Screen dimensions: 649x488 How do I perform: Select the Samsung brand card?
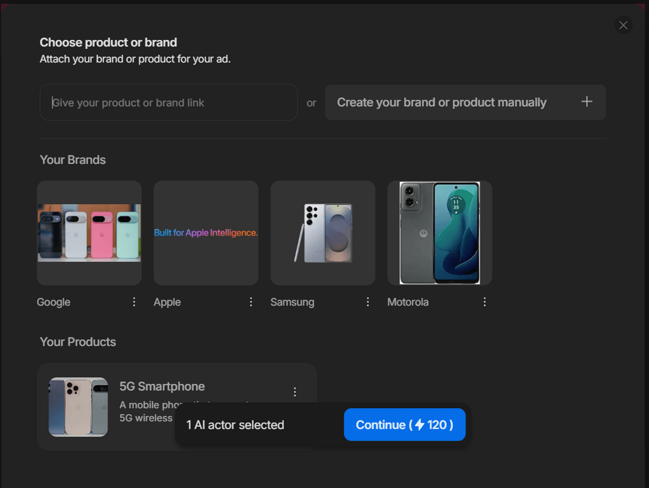coord(323,233)
